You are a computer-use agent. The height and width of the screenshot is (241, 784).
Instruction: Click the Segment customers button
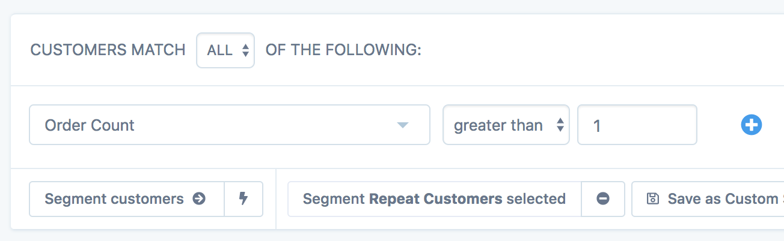click(x=126, y=198)
